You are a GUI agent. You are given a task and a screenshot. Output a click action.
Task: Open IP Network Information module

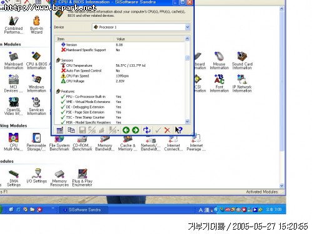pyautogui.click(x=242, y=84)
